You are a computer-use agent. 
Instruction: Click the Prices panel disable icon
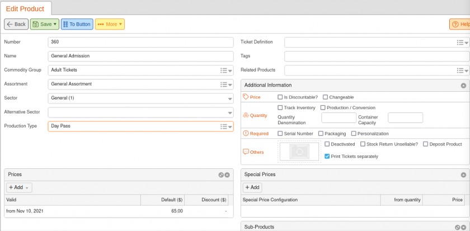(221, 175)
